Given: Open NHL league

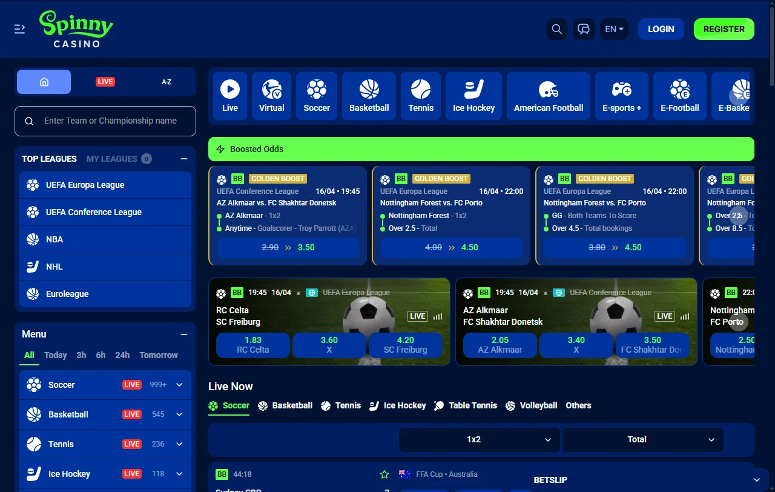Looking at the screenshot, I should coord(105,267).
